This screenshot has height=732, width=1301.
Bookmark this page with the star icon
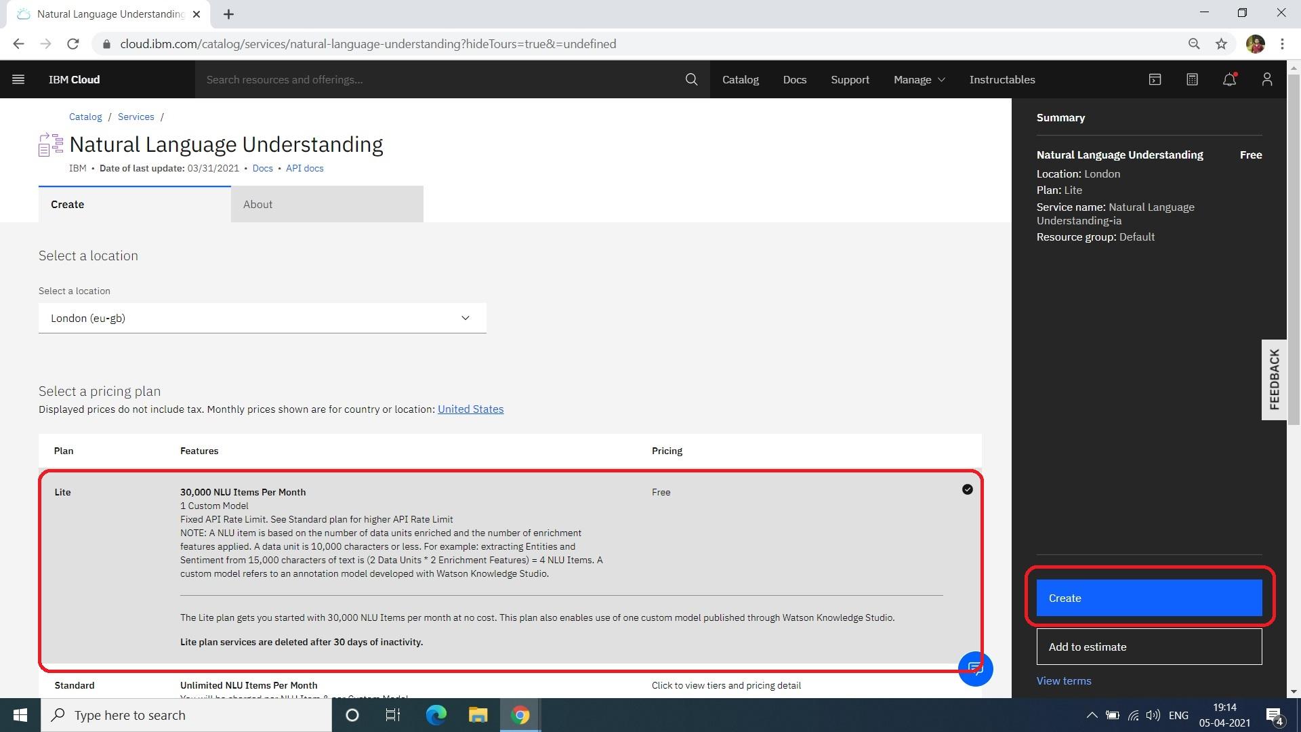[x=1221, y=44]
